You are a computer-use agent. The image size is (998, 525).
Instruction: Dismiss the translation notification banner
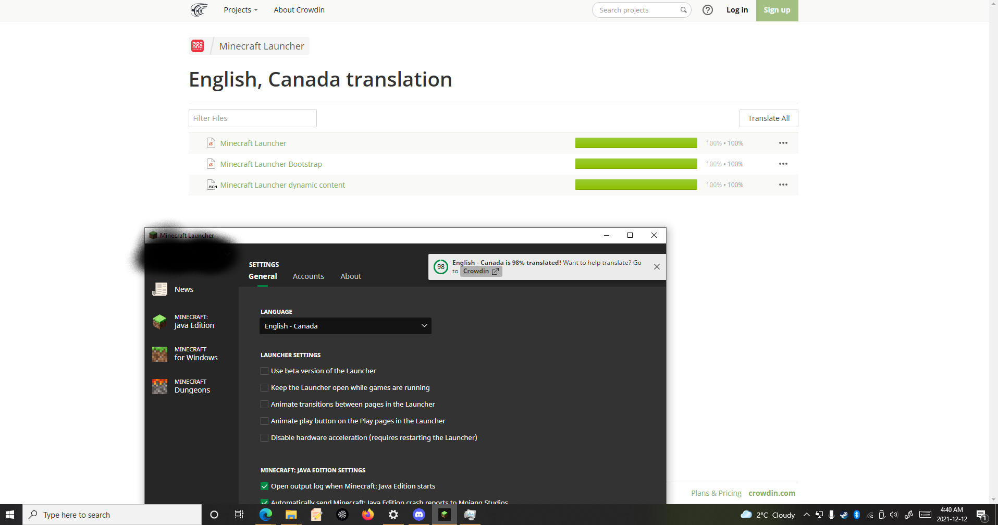(x=657, y=267)
